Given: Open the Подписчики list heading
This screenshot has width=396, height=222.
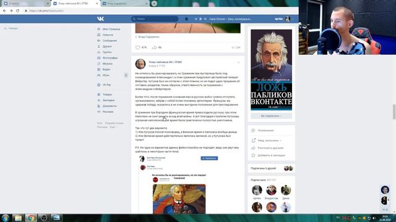Looking at the screenshot, I should coord(258,180).
